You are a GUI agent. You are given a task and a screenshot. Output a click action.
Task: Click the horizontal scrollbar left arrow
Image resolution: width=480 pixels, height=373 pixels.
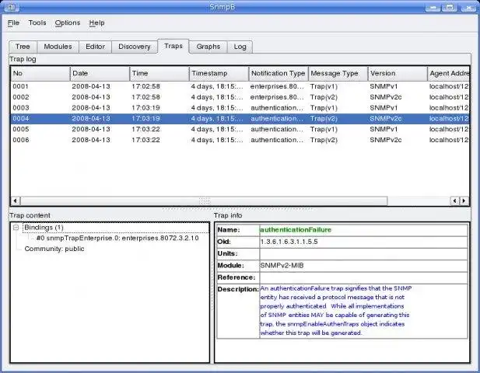15,200
